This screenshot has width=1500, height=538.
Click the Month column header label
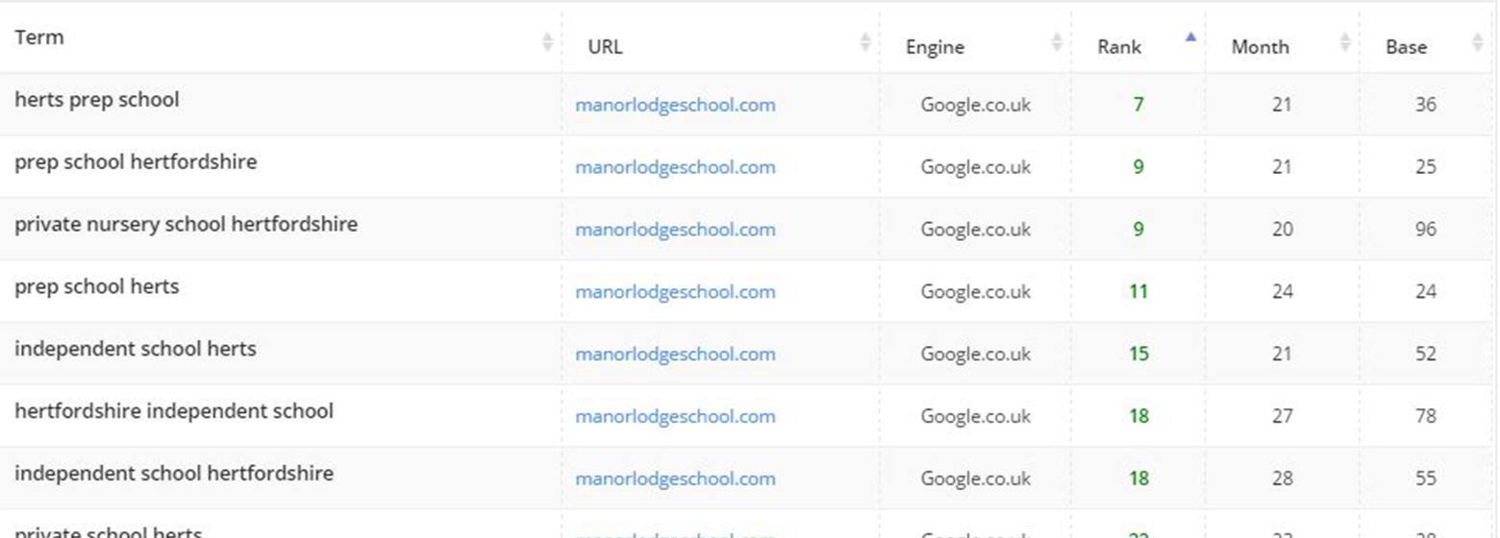tap(1260, 47)
